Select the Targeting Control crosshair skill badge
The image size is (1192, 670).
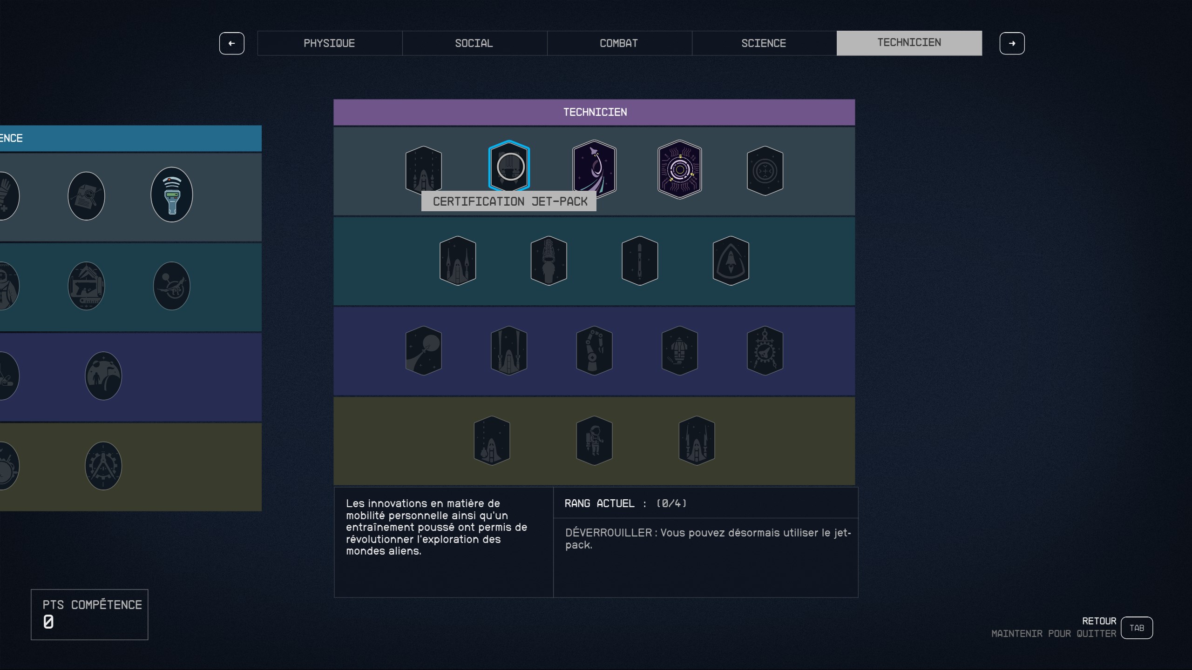click(x=765, y=170)
